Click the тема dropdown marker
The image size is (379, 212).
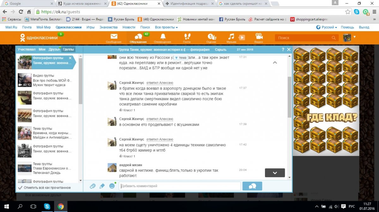pos(181,58)
